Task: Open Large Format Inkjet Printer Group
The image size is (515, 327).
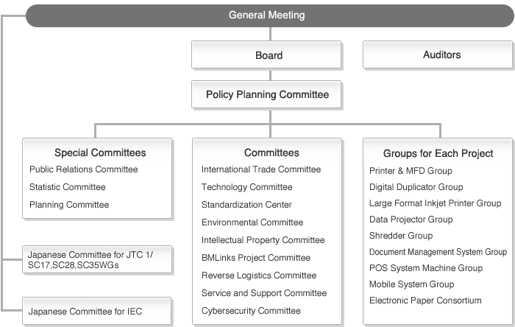Action: (x=435, y=203)
